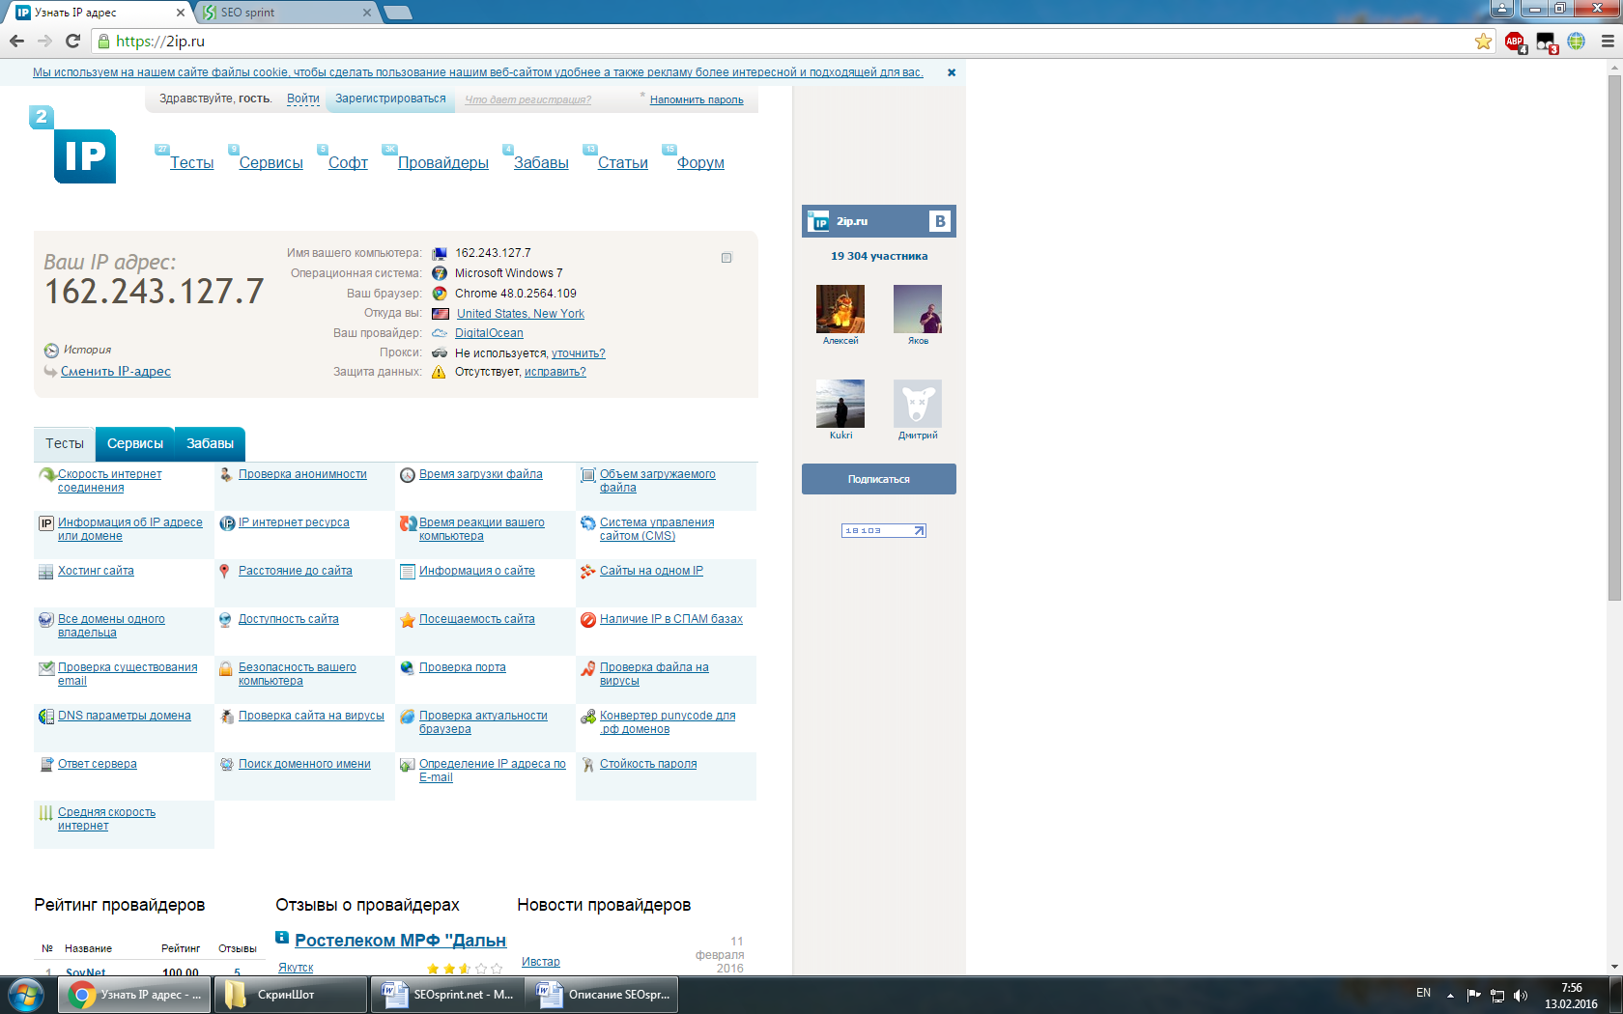This screenshot has width=1623, height=1014.
Task: Click the Chrome back arrow
Action: [x=16, y=42]
